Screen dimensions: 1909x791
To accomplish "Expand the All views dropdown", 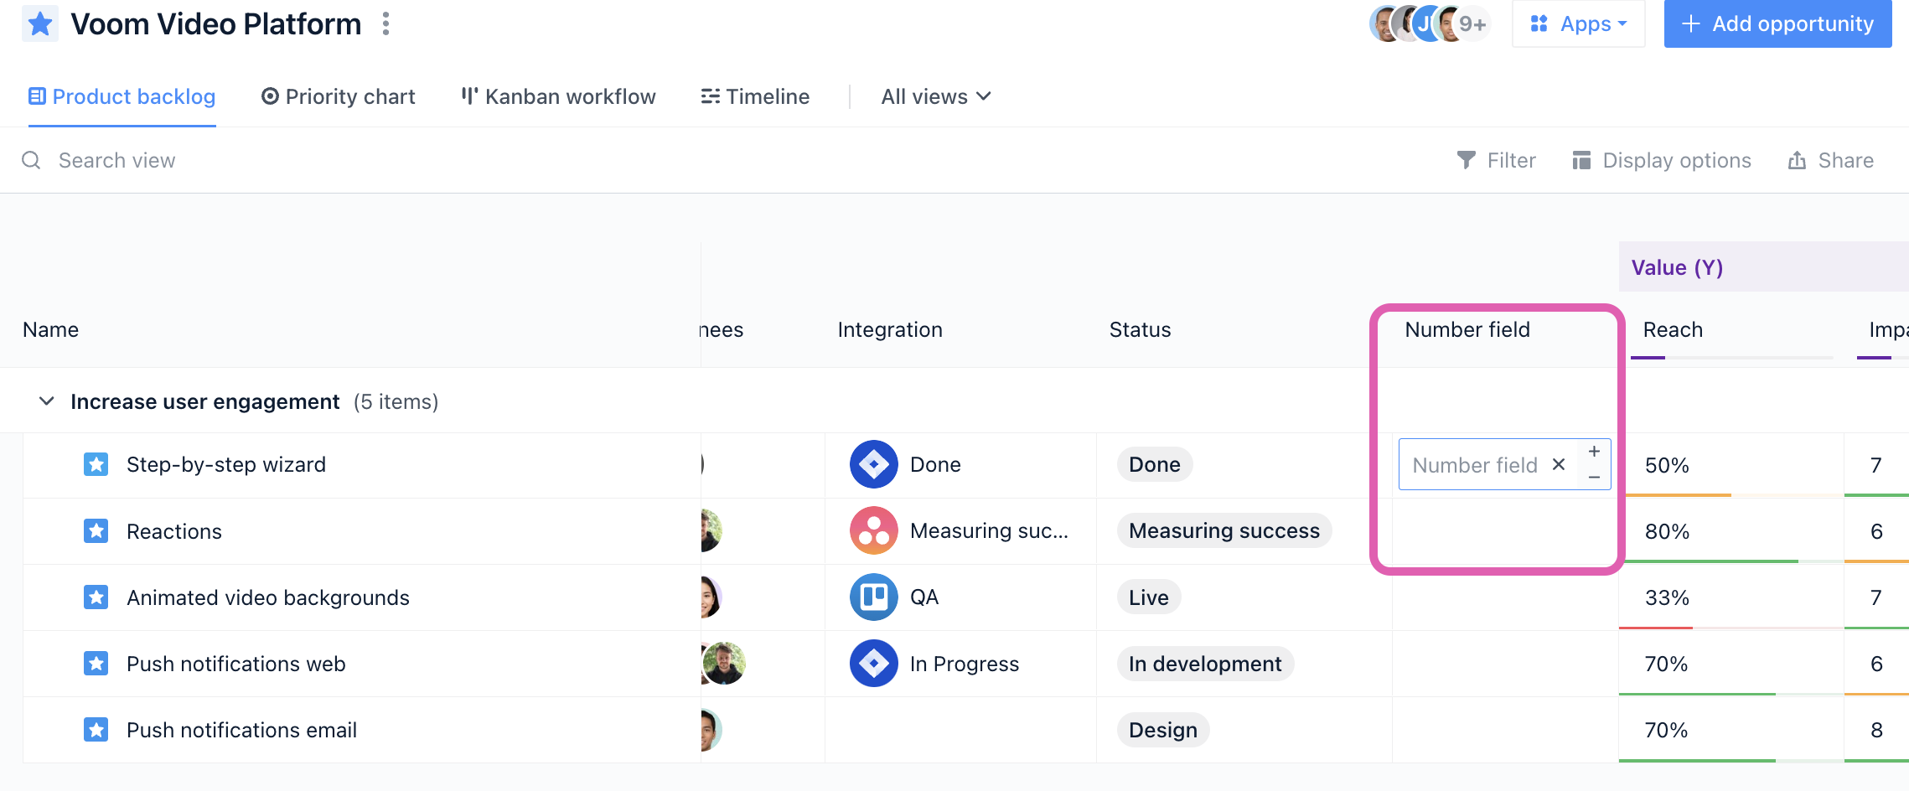I will [936, 96].
